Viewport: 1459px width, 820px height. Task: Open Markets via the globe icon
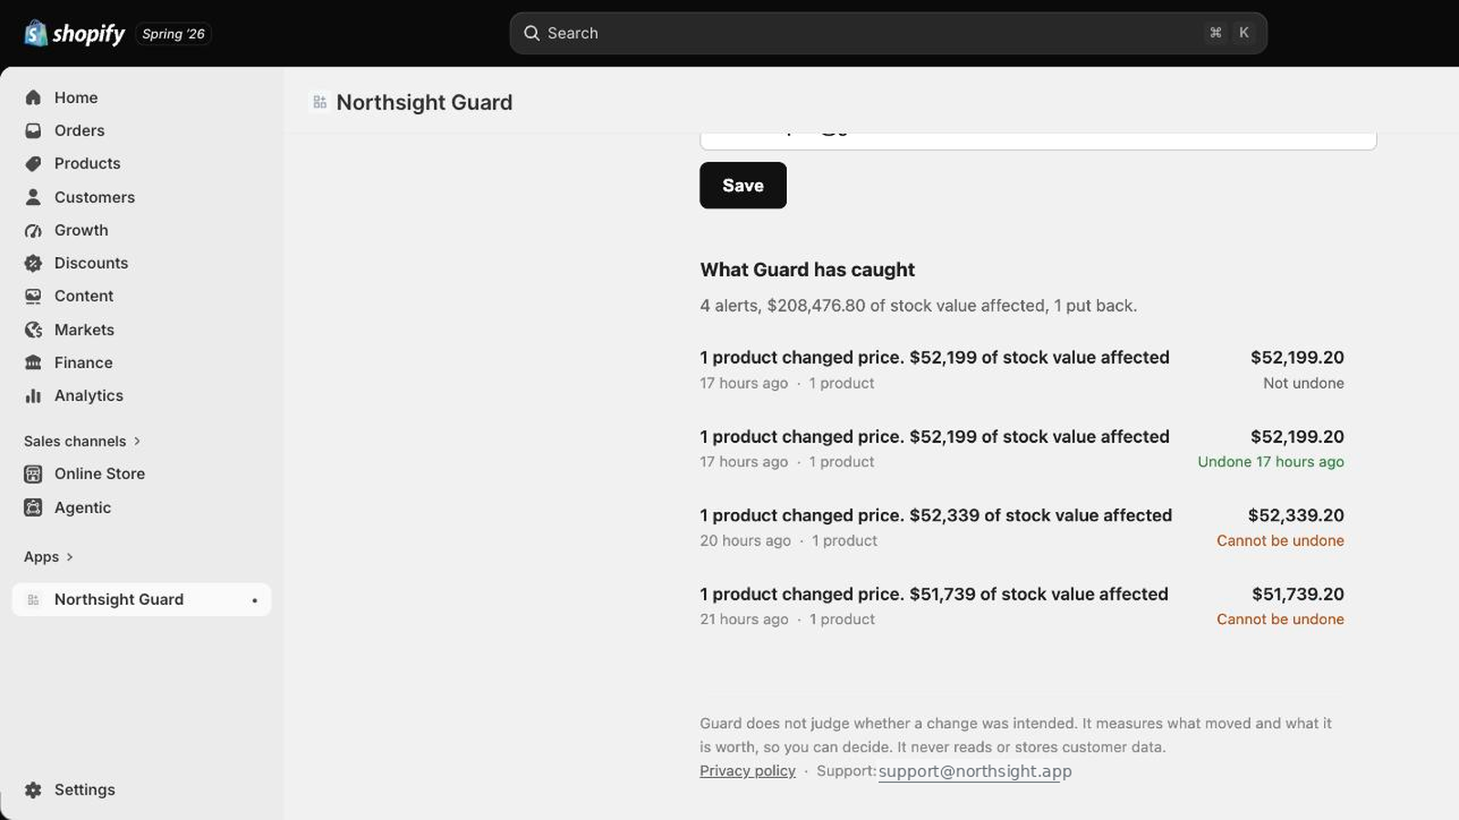(34, 330)
